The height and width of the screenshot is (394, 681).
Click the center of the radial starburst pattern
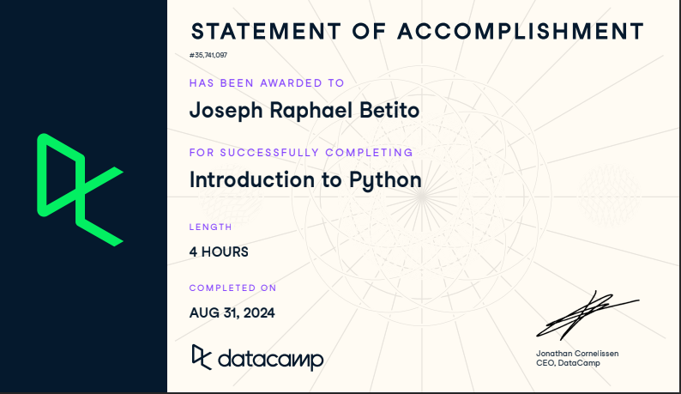tap(420, 196)
